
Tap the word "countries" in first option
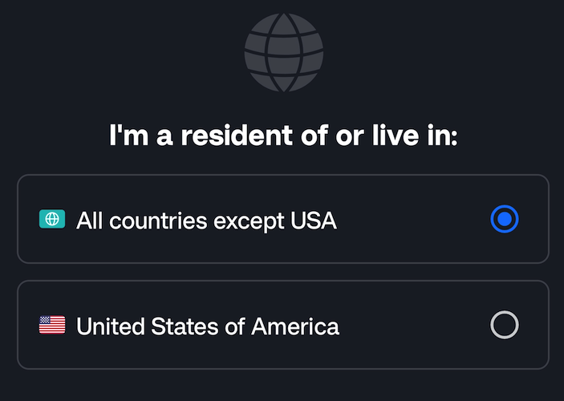[x=158, y=221]
